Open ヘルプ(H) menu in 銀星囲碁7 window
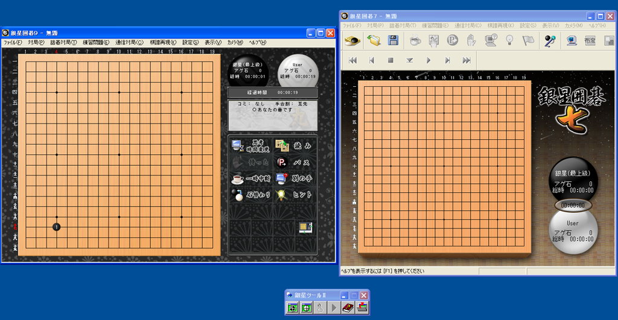 pos(597,25)
